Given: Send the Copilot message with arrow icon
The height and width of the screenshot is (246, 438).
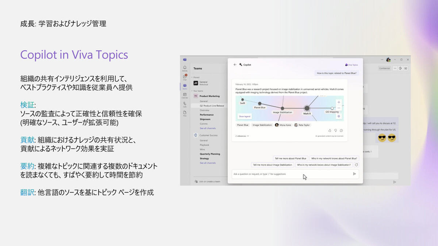Looking at the screenshot, I should pos(354,174).
